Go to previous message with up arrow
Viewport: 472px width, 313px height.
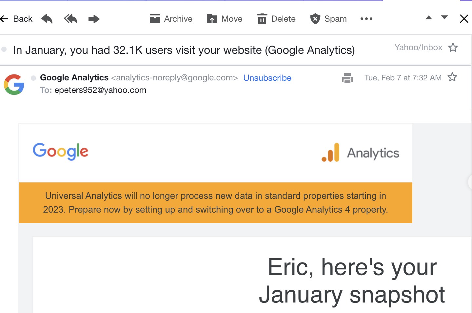[428, 18]
